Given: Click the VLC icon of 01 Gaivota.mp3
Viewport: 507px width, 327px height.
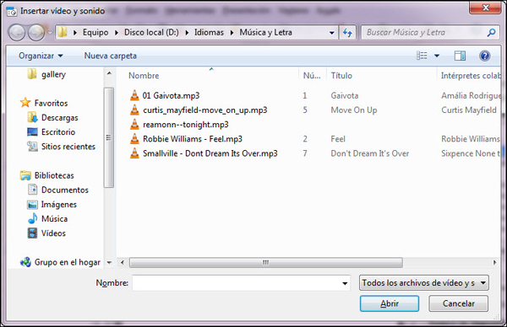Looking at the screenshot, I should 134,95.
